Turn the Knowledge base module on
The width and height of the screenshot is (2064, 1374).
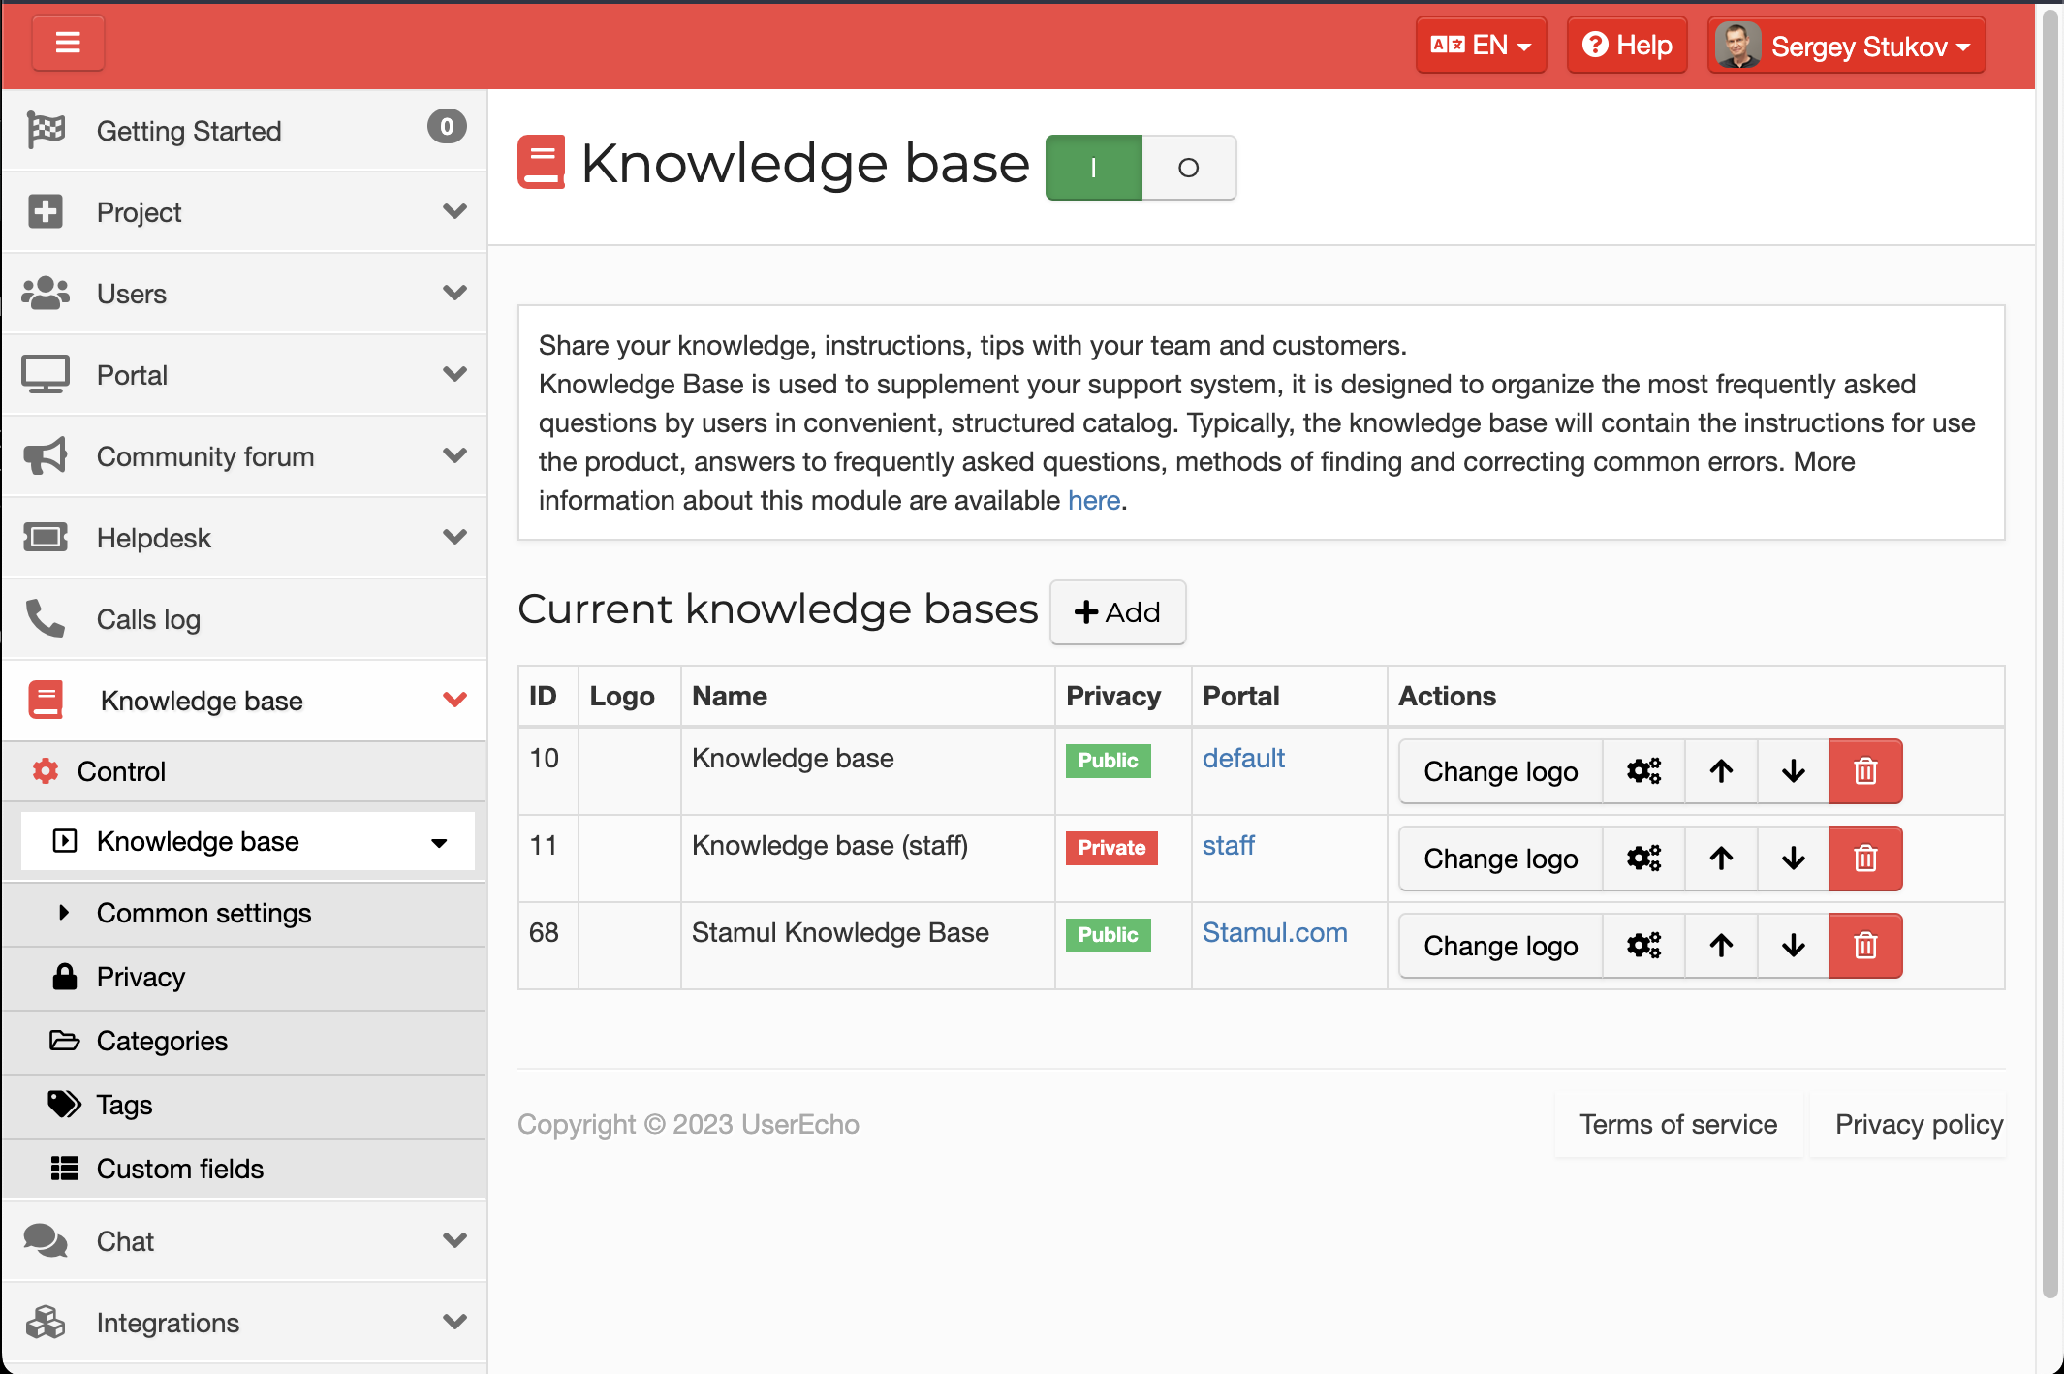pos(1093,168)
